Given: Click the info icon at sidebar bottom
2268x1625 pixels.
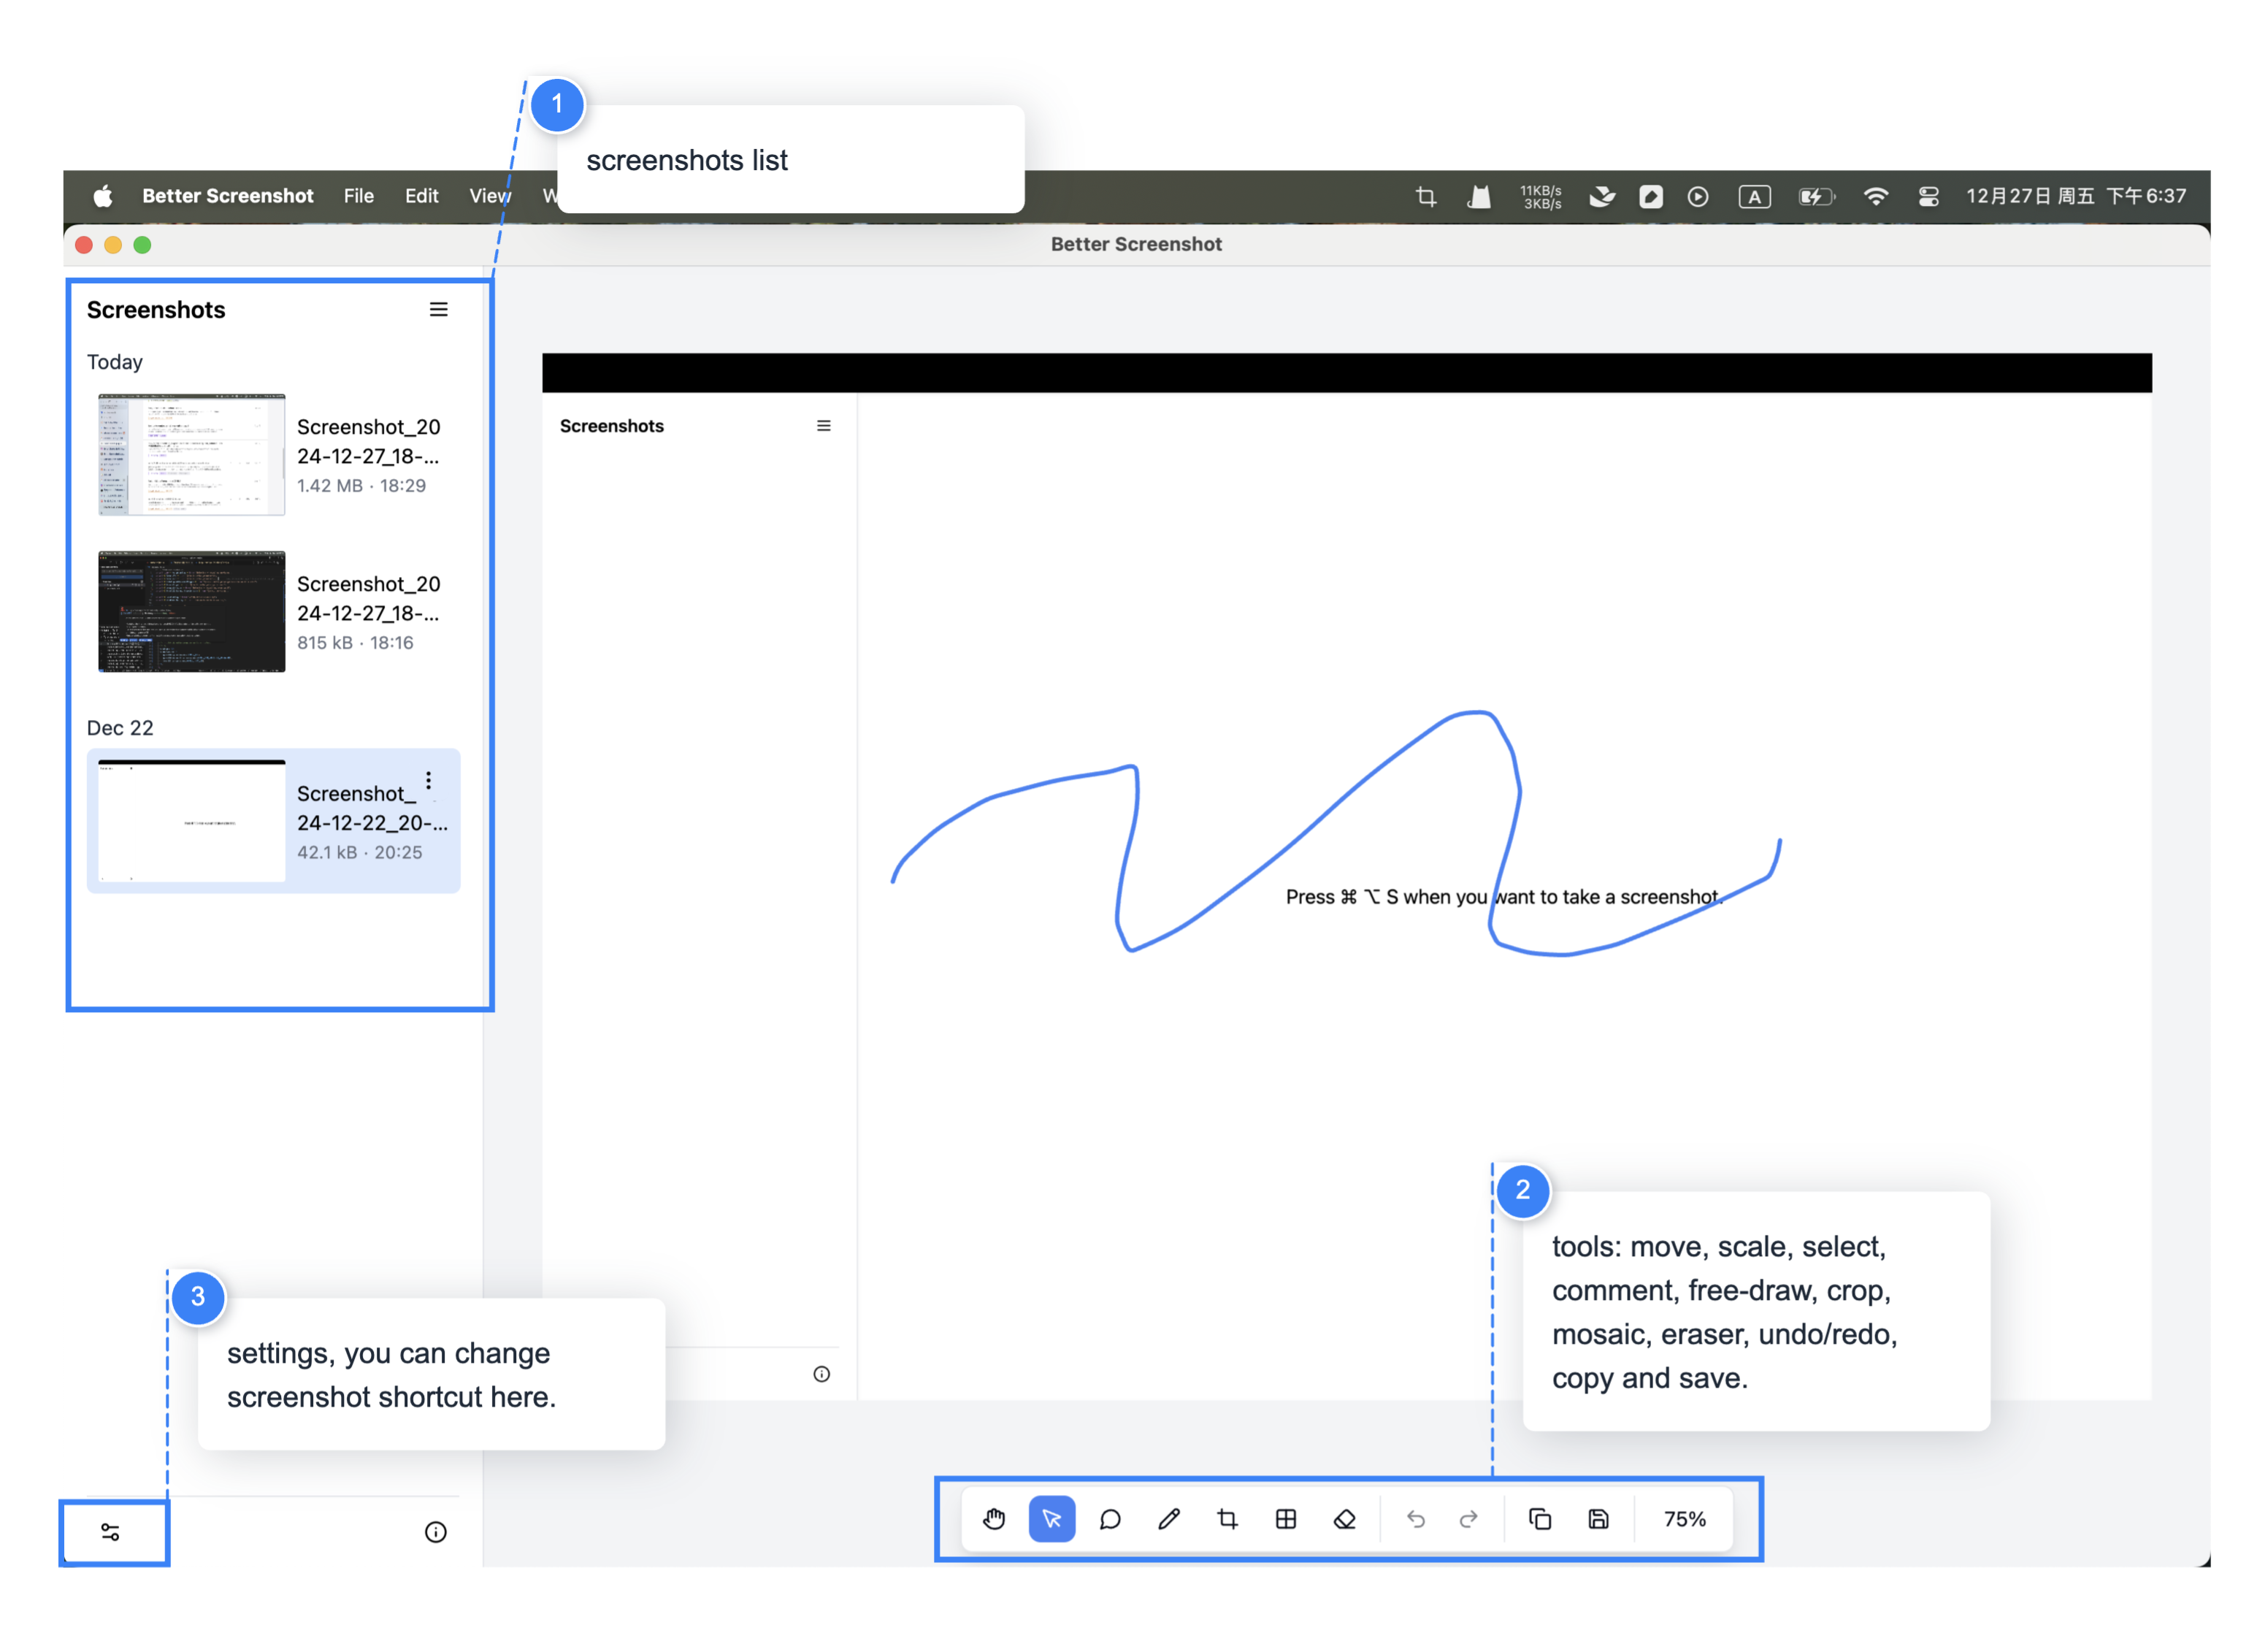Looking at the screenshot, I should pos(436,1532).
